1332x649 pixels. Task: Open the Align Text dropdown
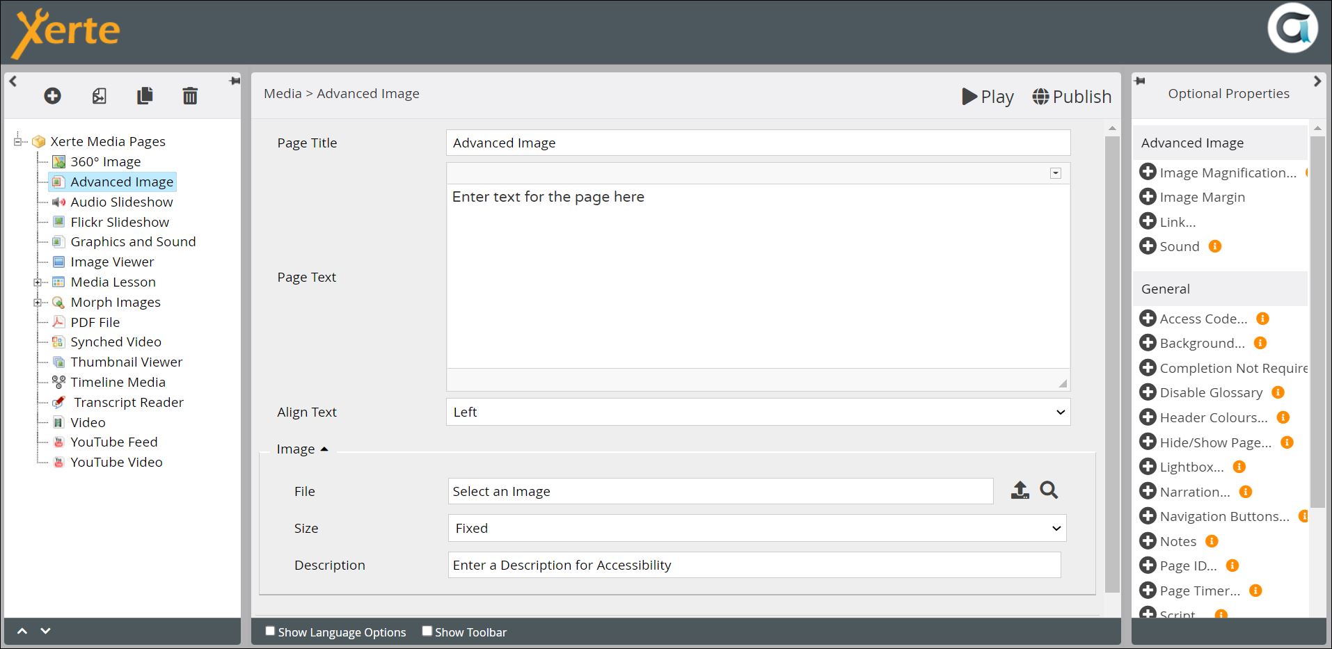pyautogui.click(x=757, y=412)
